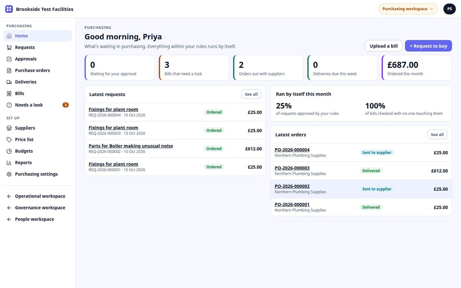Click the Requests cart icon
Viewport: 461px width, 288px height.
(x=9, y=47)
